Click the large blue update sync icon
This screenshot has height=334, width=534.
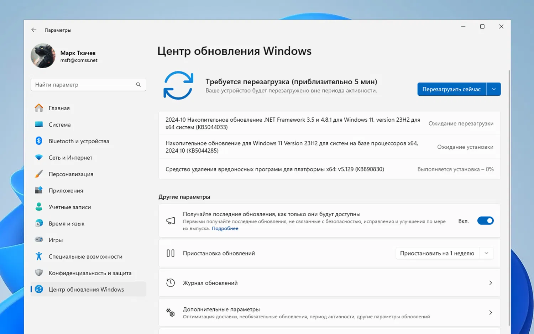(178, 85)
